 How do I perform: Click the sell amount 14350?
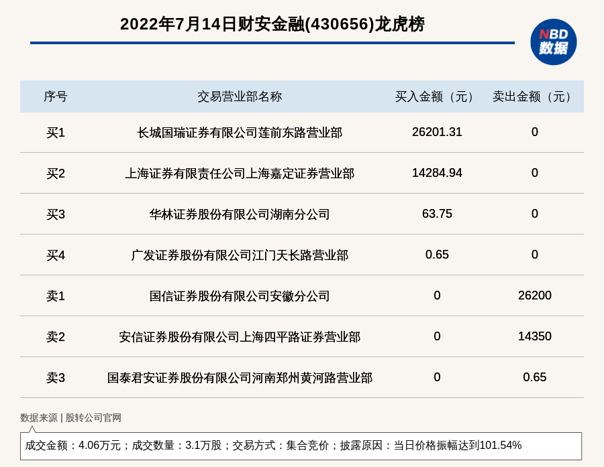click(x=535, y=336)
